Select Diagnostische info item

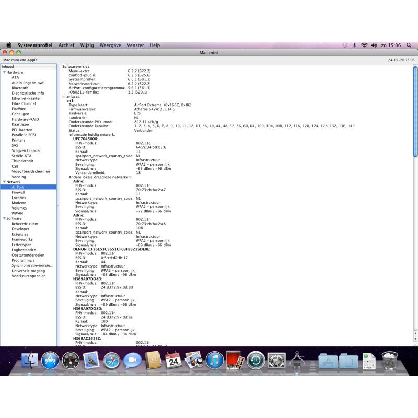point(28,93)
